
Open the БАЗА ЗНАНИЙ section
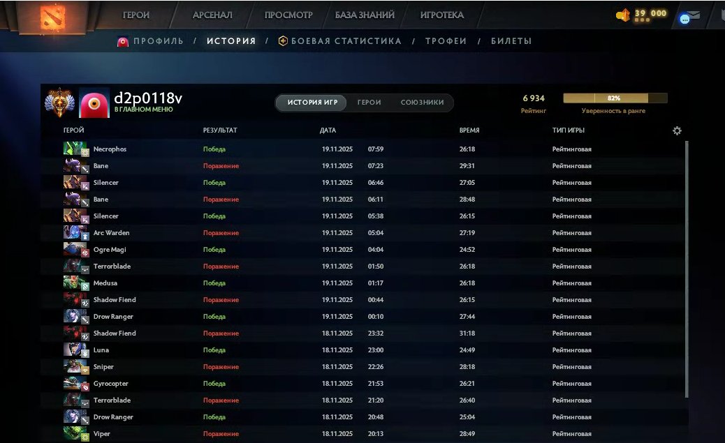point(364,14)
